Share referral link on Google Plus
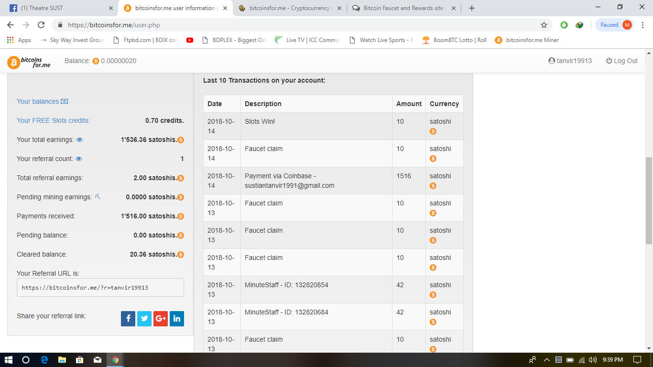The height and width of the screenshot is (367, 653). coord(161,319)
